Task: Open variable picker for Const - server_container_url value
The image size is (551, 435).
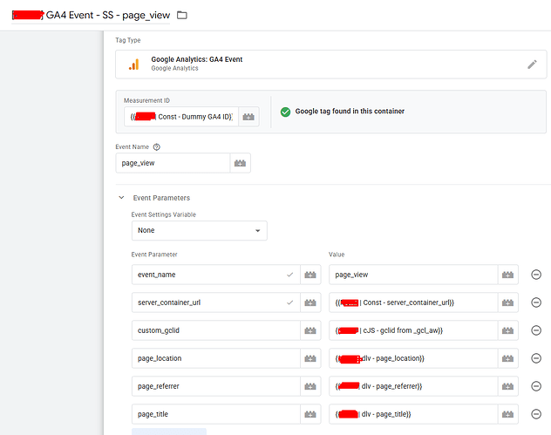Action: point(507,302)
